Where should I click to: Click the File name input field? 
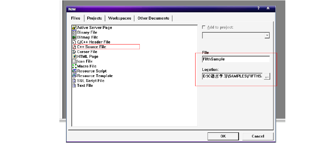tap(236, 59)
